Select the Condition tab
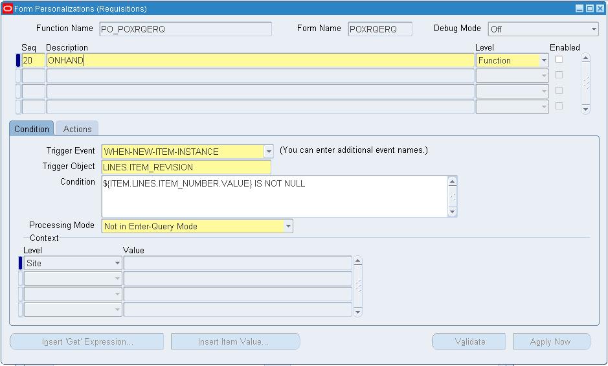608x366 pixels. pos(32,129)
